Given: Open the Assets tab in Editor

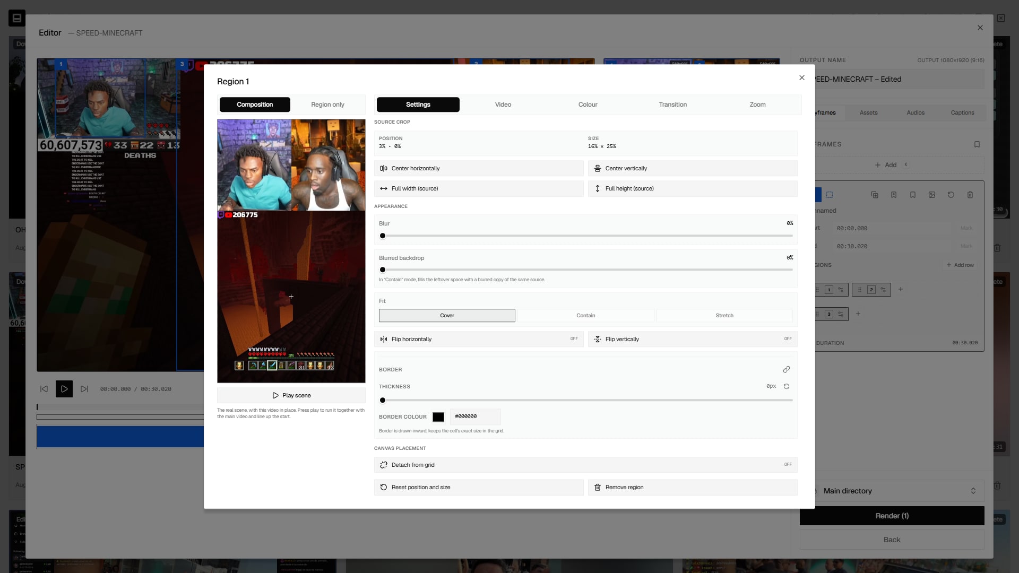Looking at the screenshot, I should tap(868, 112).
